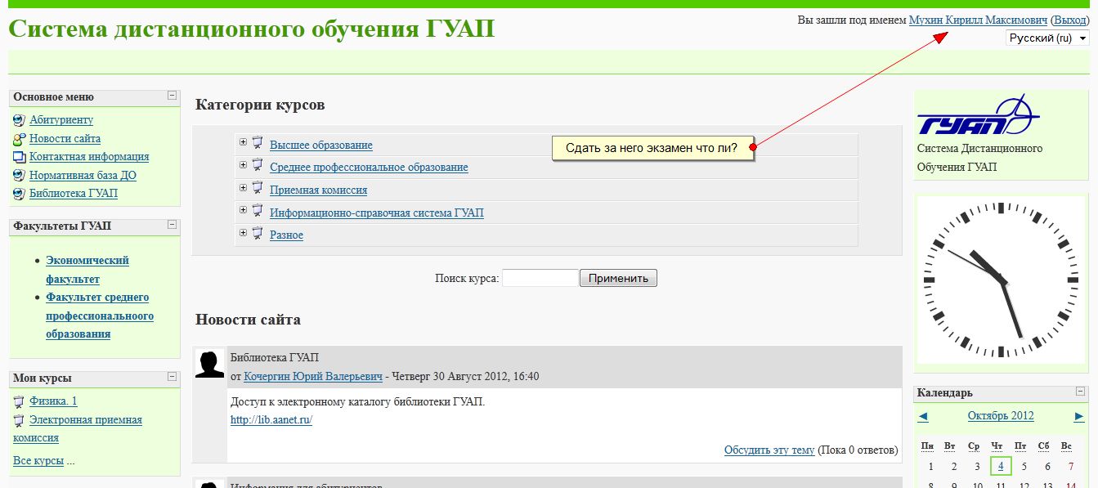
Task: Click the Библиотека ГУАП menu icon
Action: pos(19,194)
